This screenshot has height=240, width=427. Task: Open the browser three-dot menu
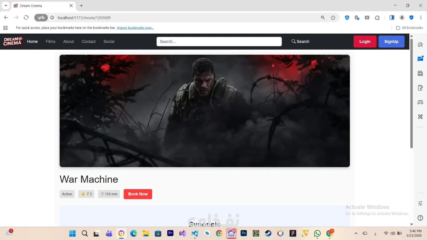click(421, 18)
